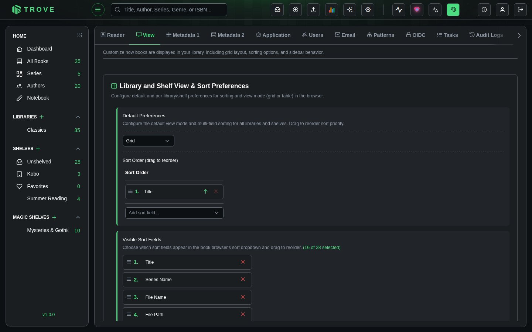
Task: Collapse the SHELVES section chevron
Action: (78, 149)
